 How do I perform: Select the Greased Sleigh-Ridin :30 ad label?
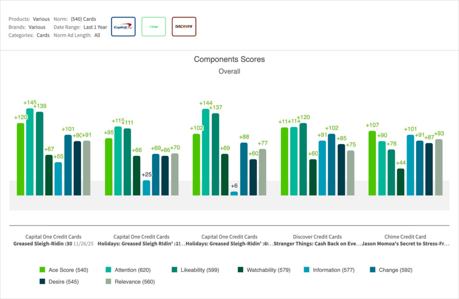pos(43,244)
